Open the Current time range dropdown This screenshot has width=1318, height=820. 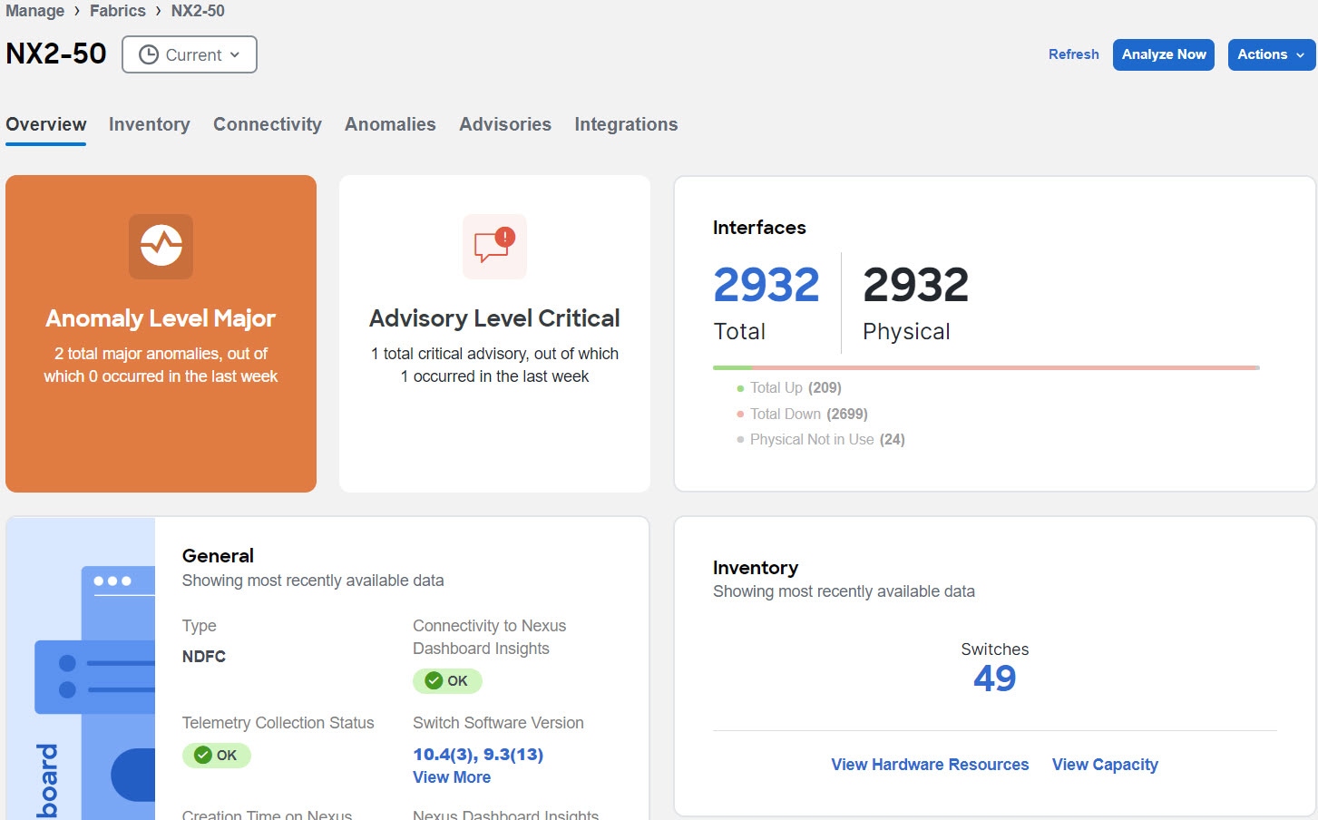pyautogui.click(x=190, y=54)
